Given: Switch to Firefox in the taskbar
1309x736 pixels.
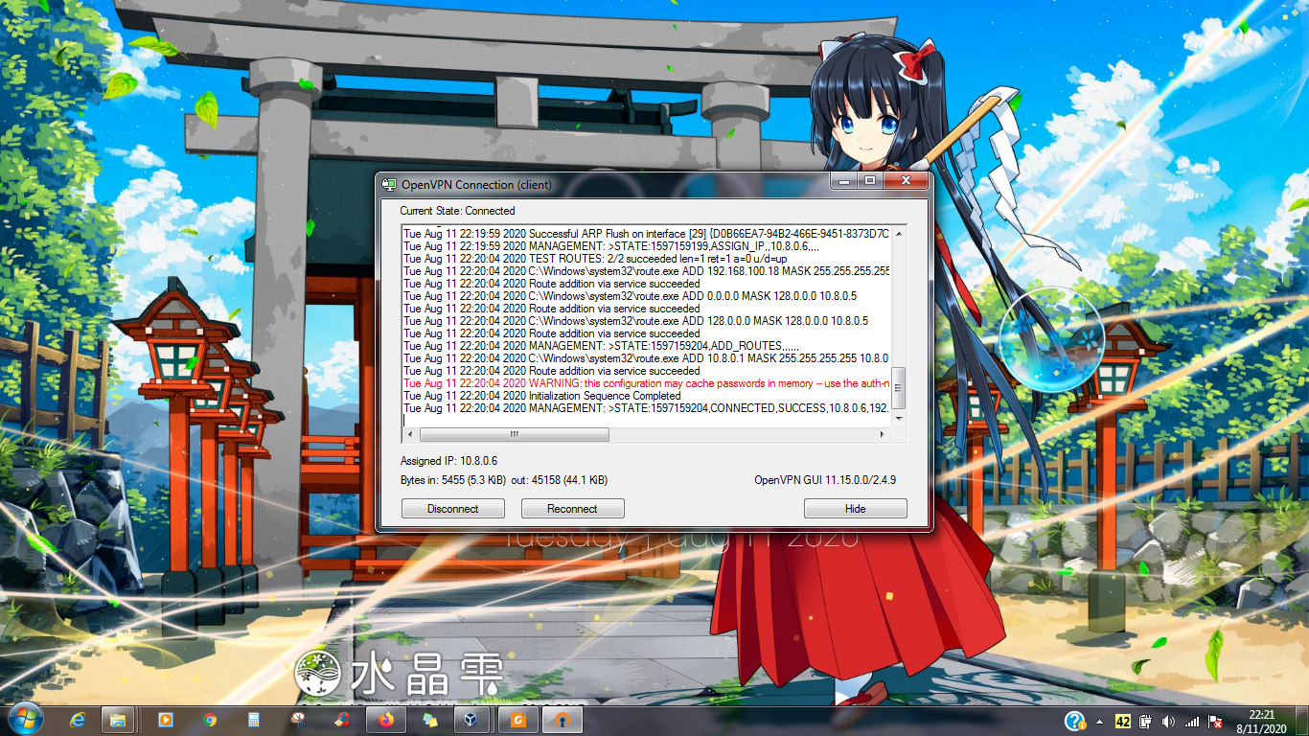Looking at the screenshot, I should pyautogui.click(x=386, y=720).
